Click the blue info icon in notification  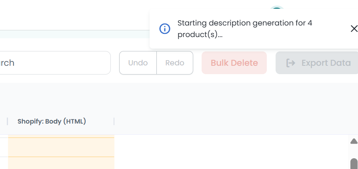tap(165, 29)
